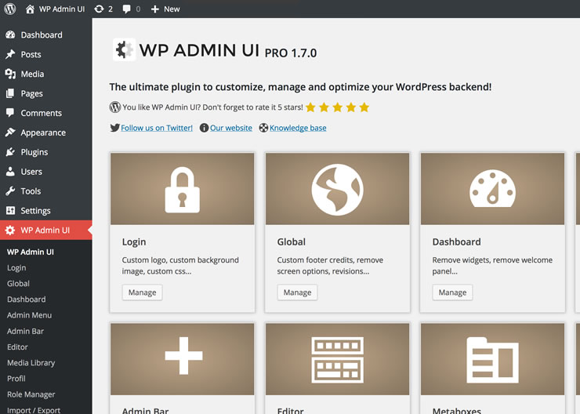This screenshot has height=414, width=580.
Task: Click the Dashboard gauge icon in sidebar
Action: tap(10, 34)
